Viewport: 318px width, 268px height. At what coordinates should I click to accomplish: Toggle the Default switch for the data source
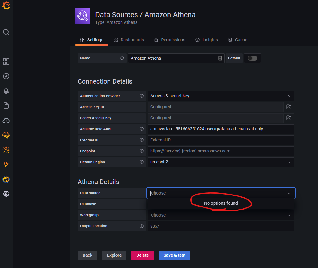[x=252, y=58]
